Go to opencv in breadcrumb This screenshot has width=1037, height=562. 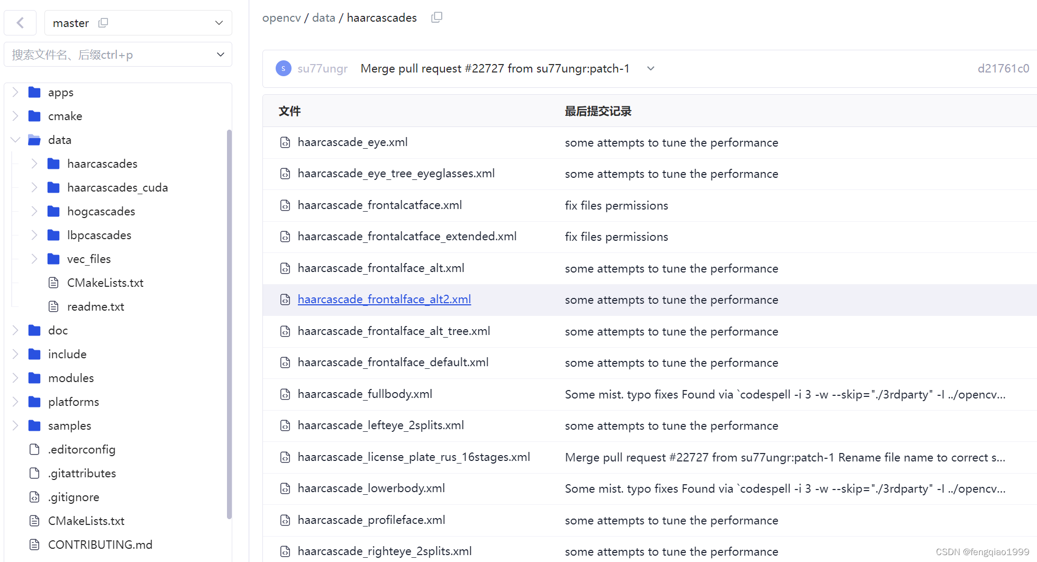tap(281, 17)
